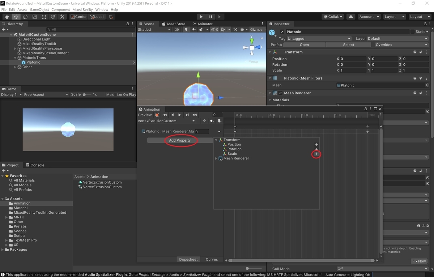Viewport: 434px width, 277px height.
Task: Start Play mode in Unity
Action: tap(201, 17)
